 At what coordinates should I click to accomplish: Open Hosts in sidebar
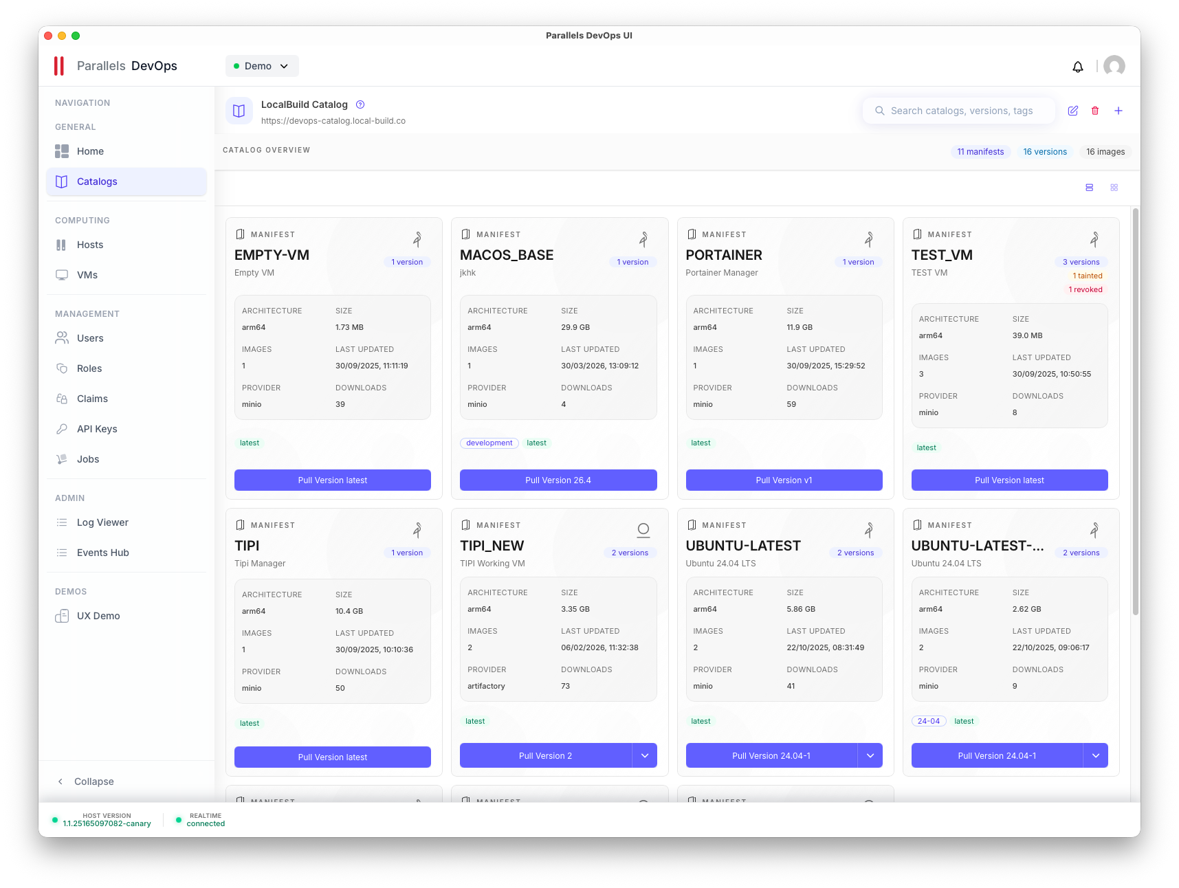coord(126,245)
